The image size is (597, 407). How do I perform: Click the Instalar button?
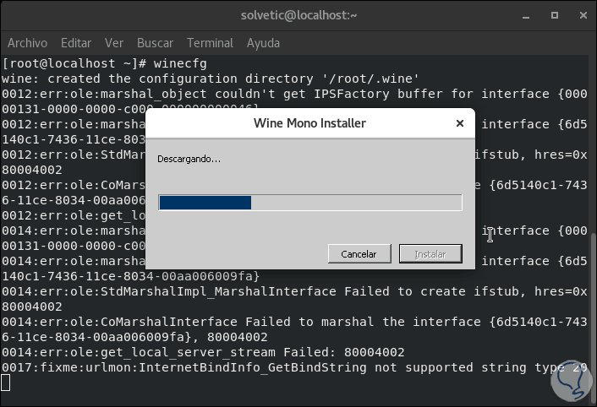click(430, 253)
